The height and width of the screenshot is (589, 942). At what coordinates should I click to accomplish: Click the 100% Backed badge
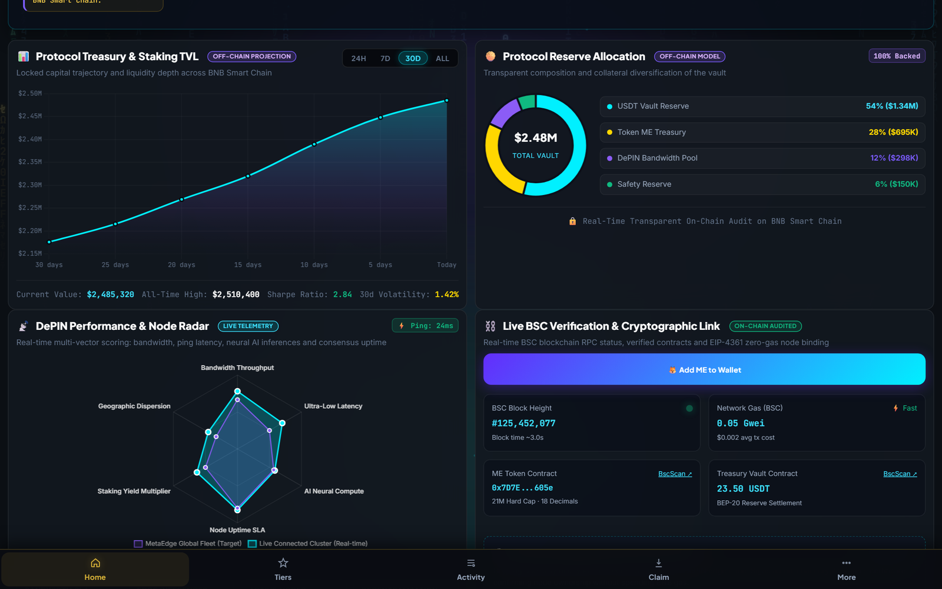click(897, 56)
